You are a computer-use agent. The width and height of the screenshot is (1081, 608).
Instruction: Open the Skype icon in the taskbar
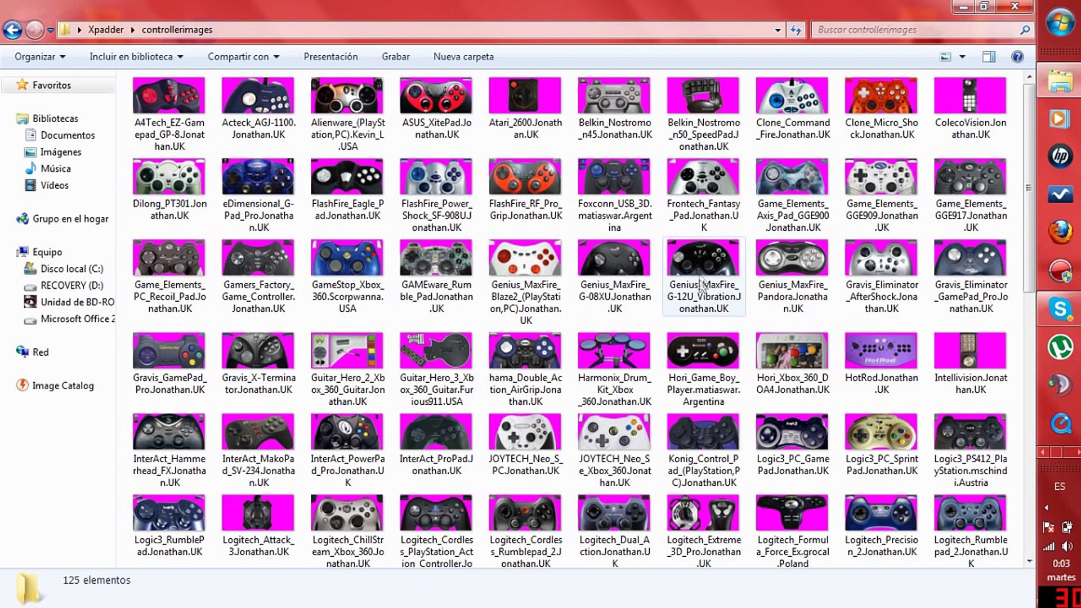[x=1060, y=309]
